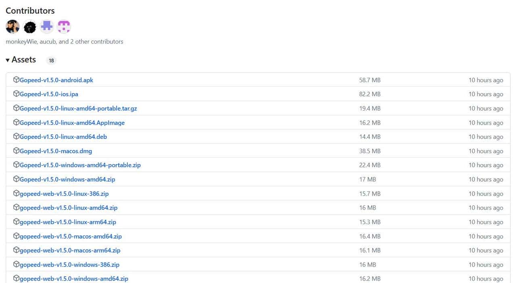Open the black silhouette contributor avatar
This screenshot has width=516, height=283.
30,27
